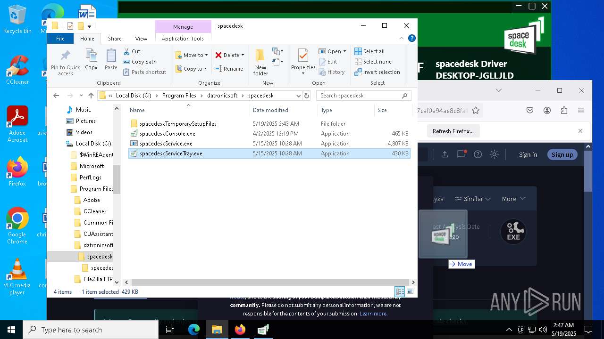Viewport: 604px width, 339px height.
Task: Click Select all in ribbon
Action: pyautogui.click(x=369, y=51)
